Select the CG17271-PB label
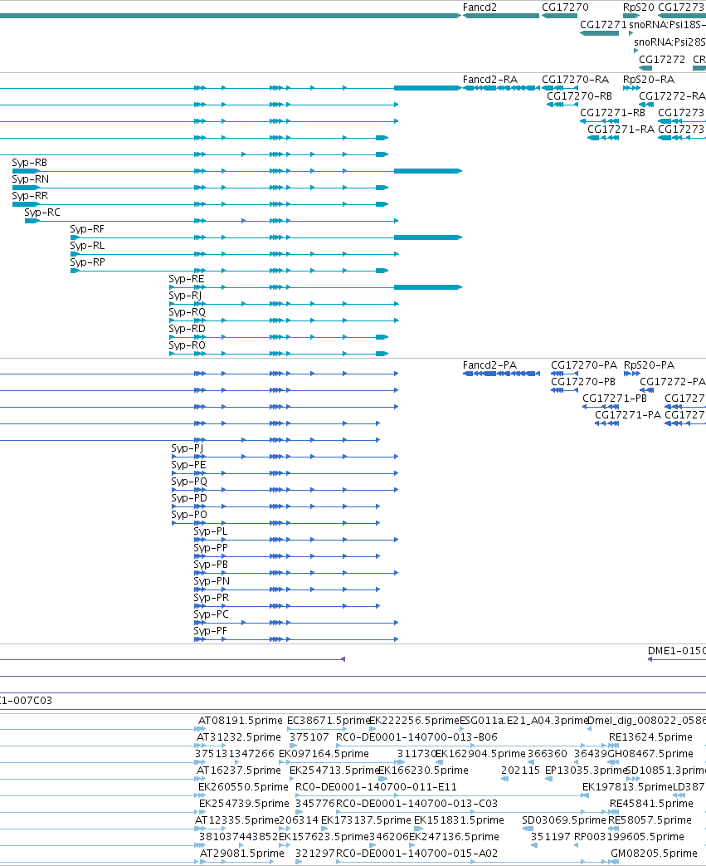Screen dimensions: 706x866 click(615, 399)
